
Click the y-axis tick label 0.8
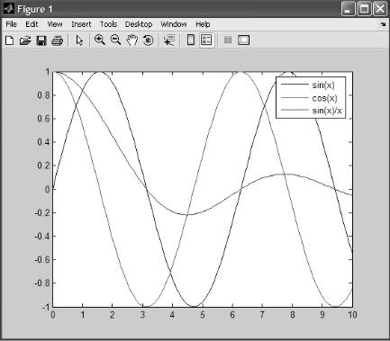tap(43, 95)
